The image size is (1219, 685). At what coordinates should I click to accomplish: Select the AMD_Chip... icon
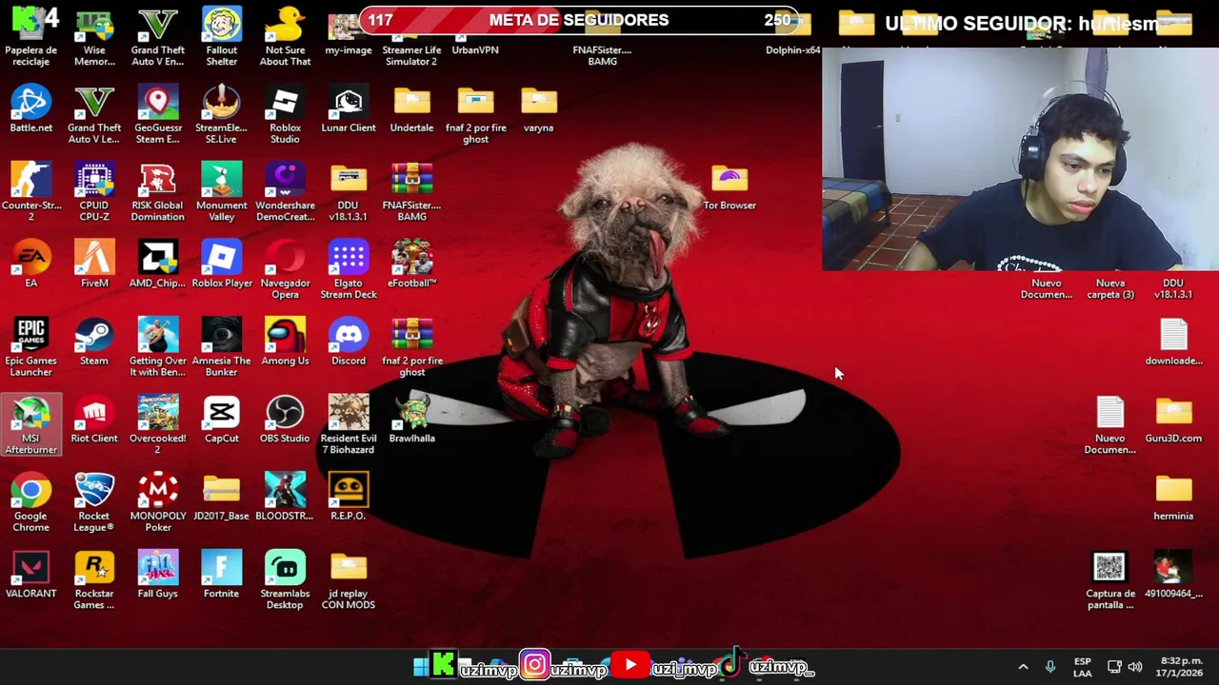157,264
